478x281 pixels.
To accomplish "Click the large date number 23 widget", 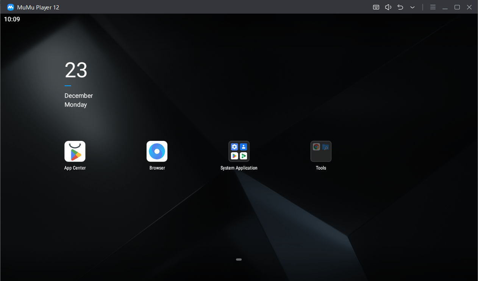I will [76, 70].
